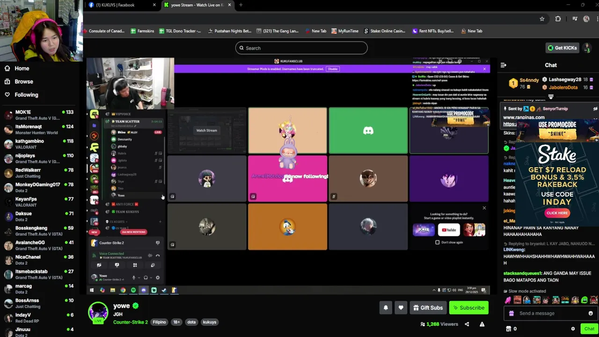Check the Don't show again box

pyautogui.click(x=438, y=242)
